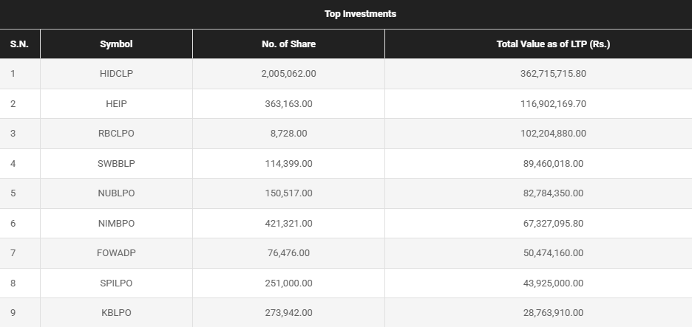Click the 43,925,000.00 total value cell
Screen dimensions: 692x327
pos(553,283)
